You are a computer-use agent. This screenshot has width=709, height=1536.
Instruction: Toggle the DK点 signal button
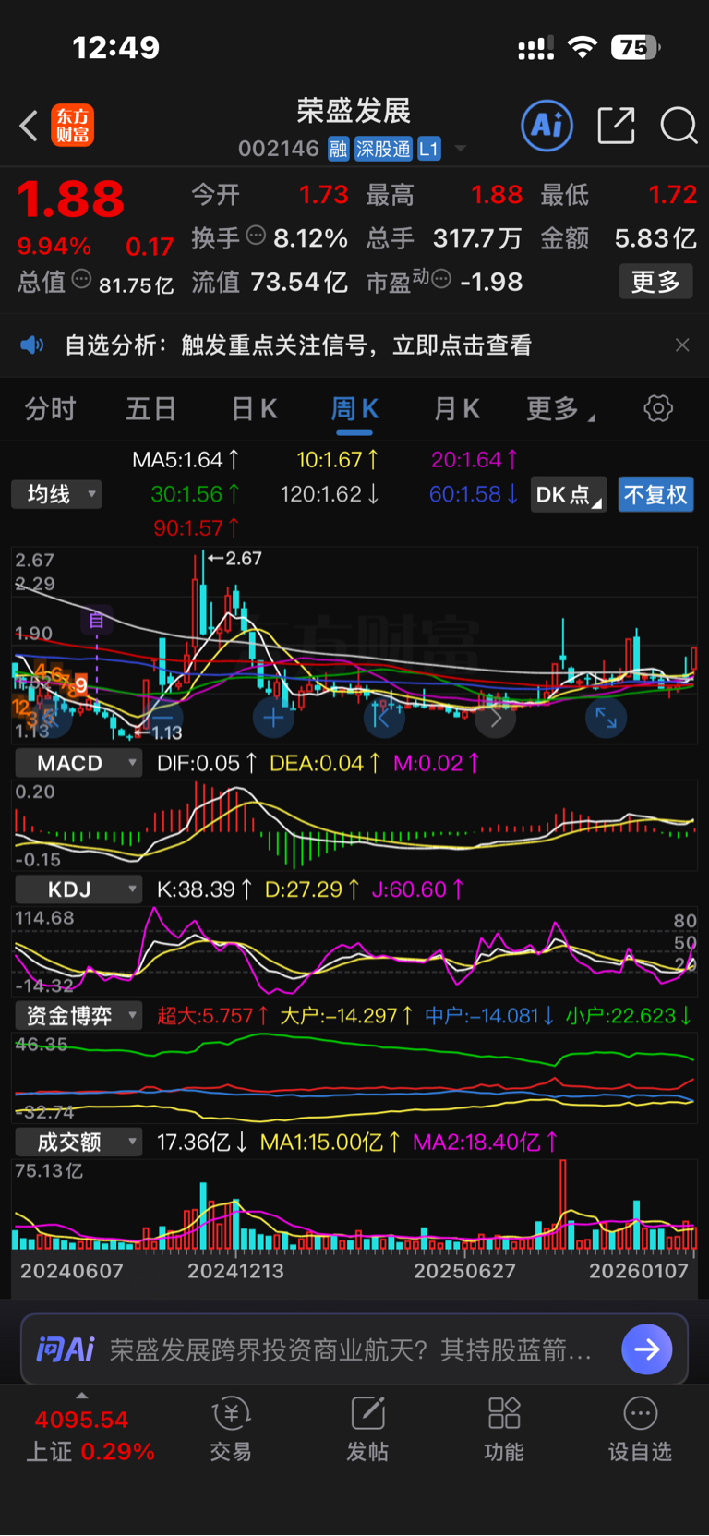[x=568, y=495]
